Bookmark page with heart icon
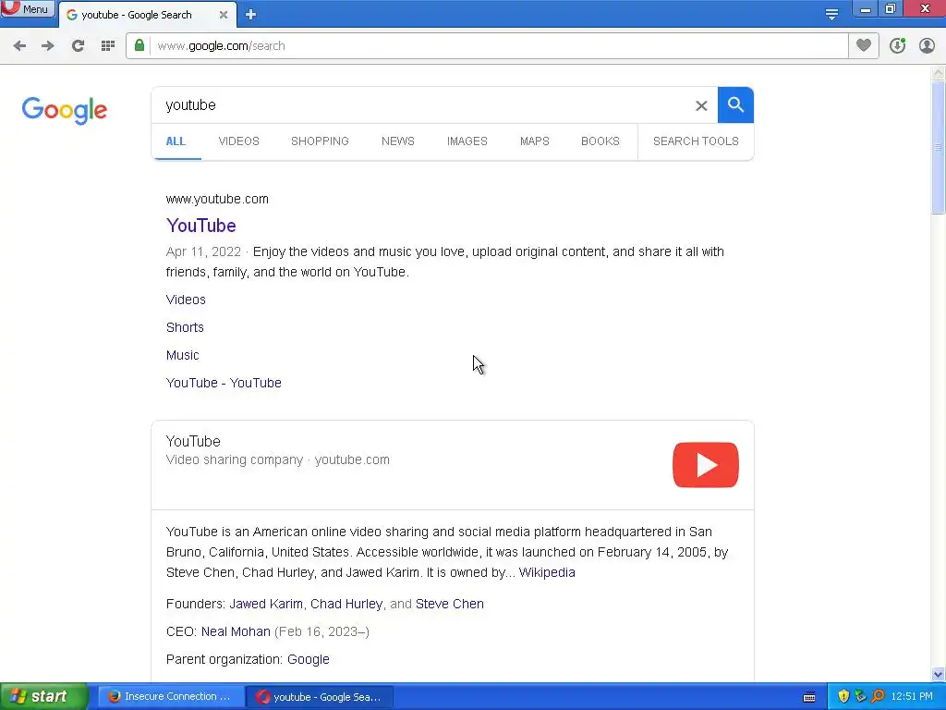 point(864,45)
